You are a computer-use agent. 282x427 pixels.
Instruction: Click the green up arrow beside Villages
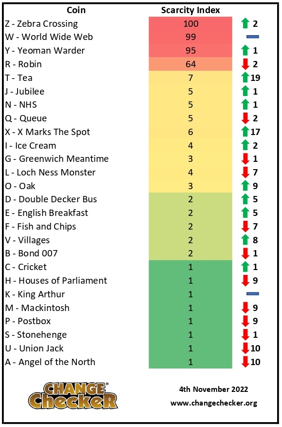click(245, 240)
